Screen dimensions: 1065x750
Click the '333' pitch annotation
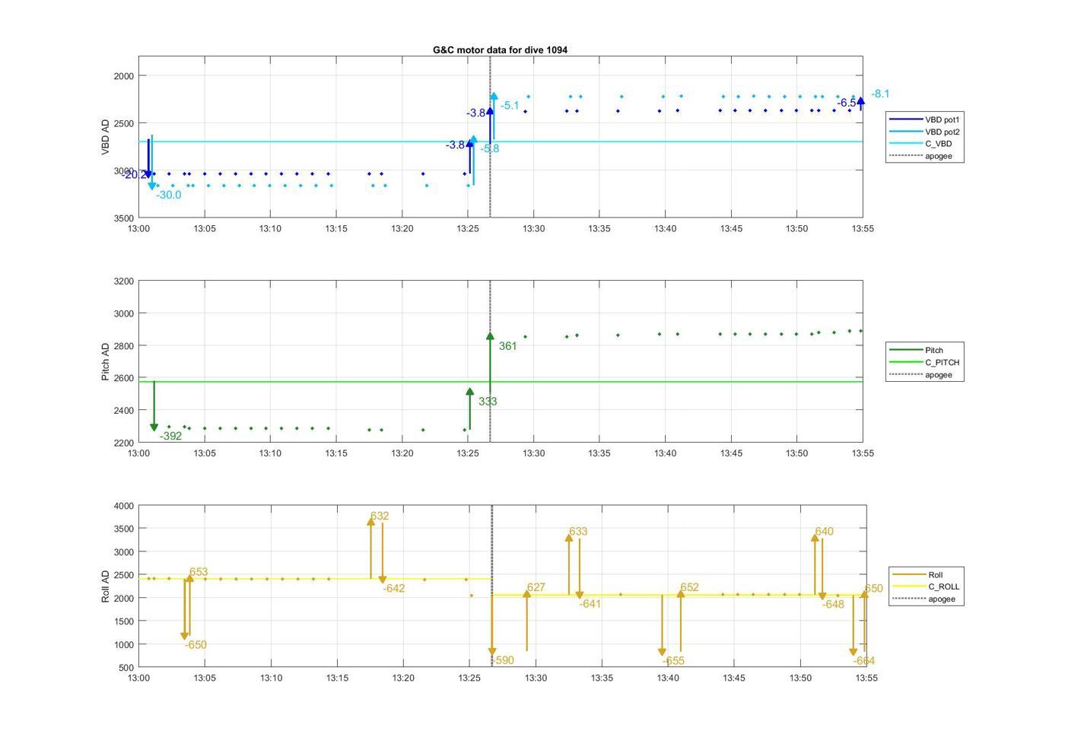488,402
